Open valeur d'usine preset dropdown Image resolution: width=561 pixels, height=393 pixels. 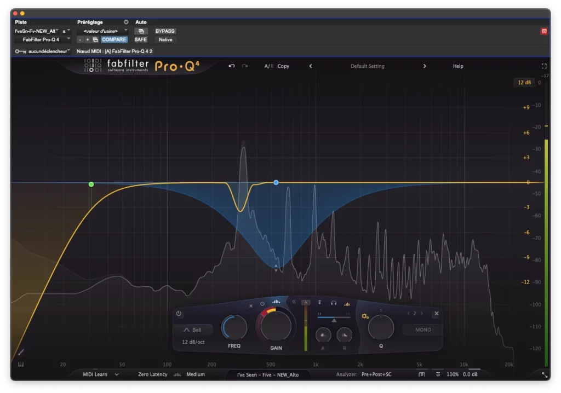[x=102, y=31]
